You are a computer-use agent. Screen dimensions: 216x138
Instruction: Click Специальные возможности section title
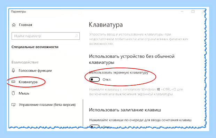pyautogui.click(x=35, y=47)
